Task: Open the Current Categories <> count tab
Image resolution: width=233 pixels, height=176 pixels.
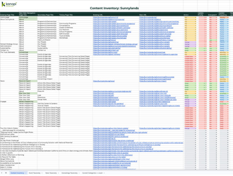Action: 92,173
